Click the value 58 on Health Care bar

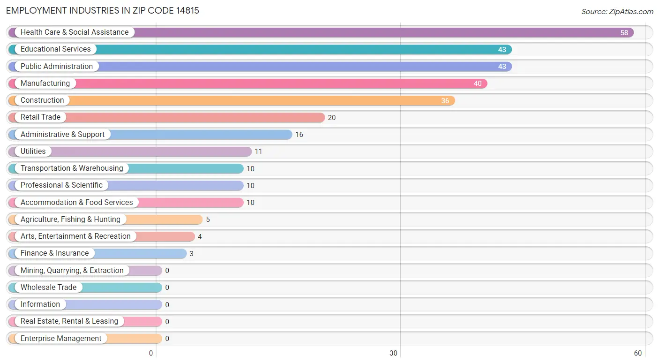pos(624,33)
